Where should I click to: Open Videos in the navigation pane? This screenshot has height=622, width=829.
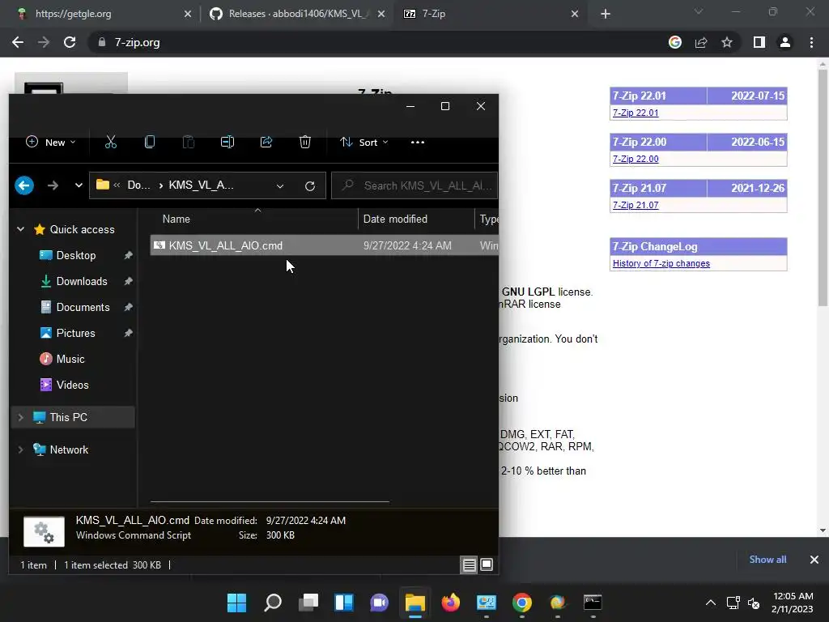[x=72, y=385]
